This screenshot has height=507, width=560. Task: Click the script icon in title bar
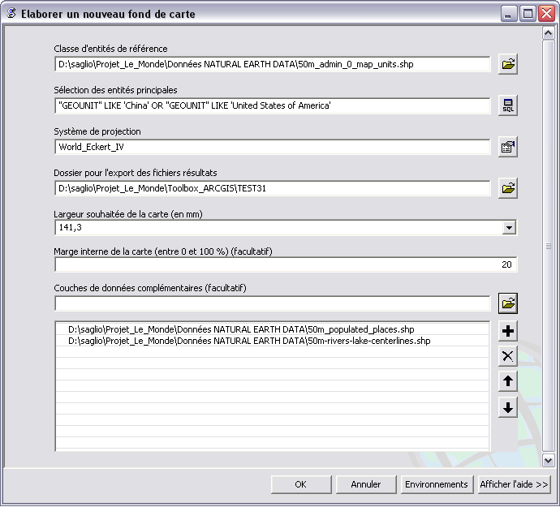pyautogui.click(x=11, y=14)
